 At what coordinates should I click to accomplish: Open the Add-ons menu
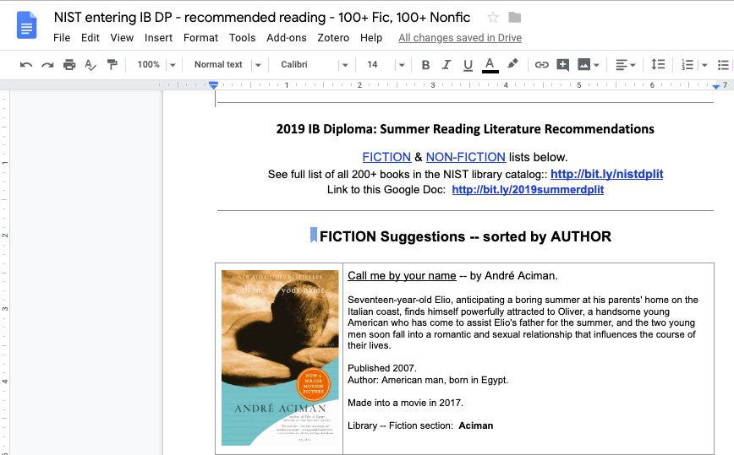point(287,38)
